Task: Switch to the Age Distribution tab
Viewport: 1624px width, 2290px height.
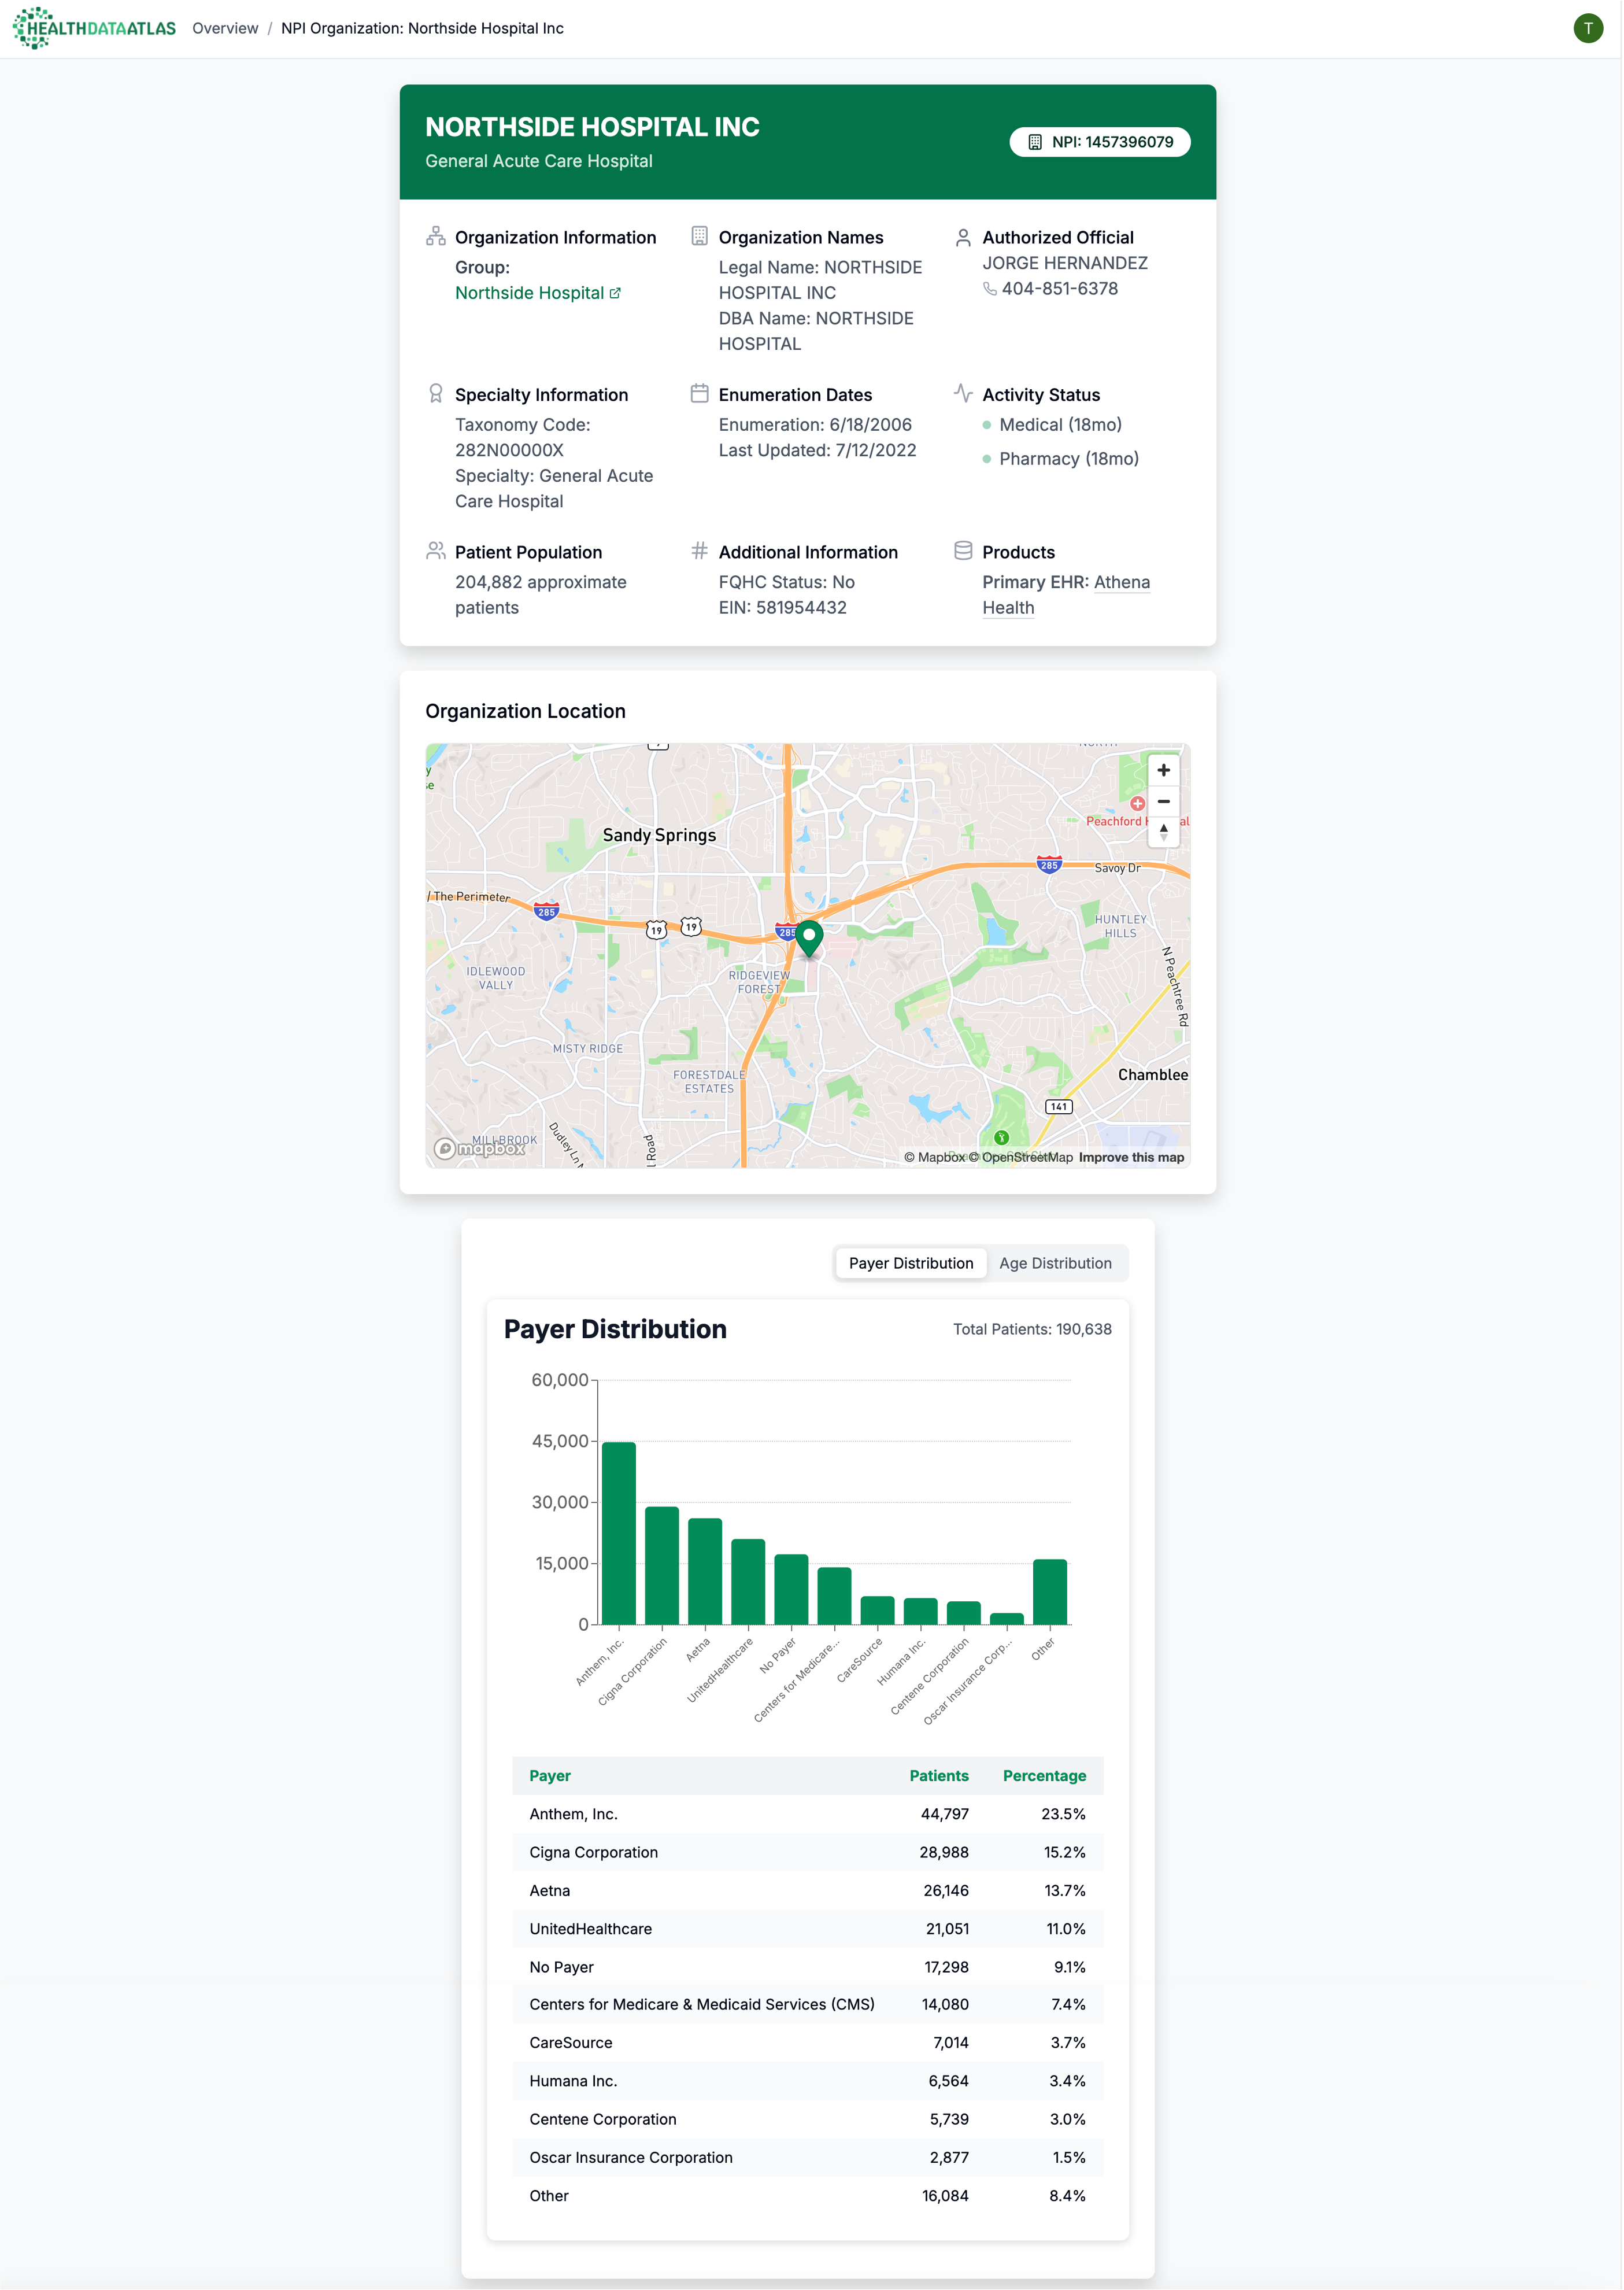Action: pos(1055,1263)
